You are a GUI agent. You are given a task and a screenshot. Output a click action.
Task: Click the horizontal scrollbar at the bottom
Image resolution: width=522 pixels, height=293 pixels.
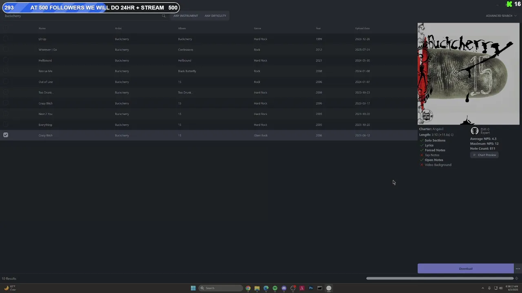(x=440, y=278)
